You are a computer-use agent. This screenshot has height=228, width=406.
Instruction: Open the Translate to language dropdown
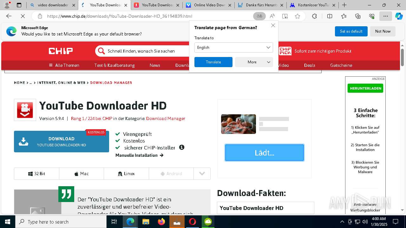(x=234, y=47)
